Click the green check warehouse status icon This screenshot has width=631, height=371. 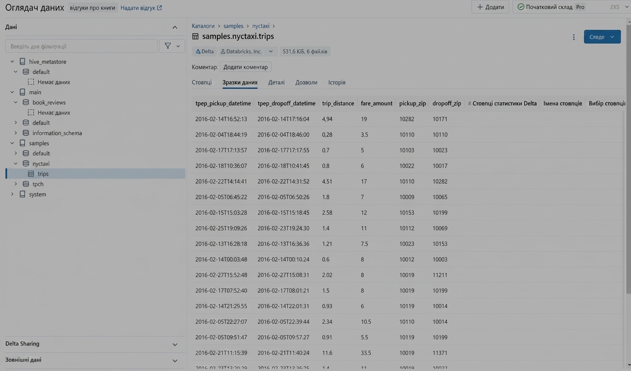point(521,7)
